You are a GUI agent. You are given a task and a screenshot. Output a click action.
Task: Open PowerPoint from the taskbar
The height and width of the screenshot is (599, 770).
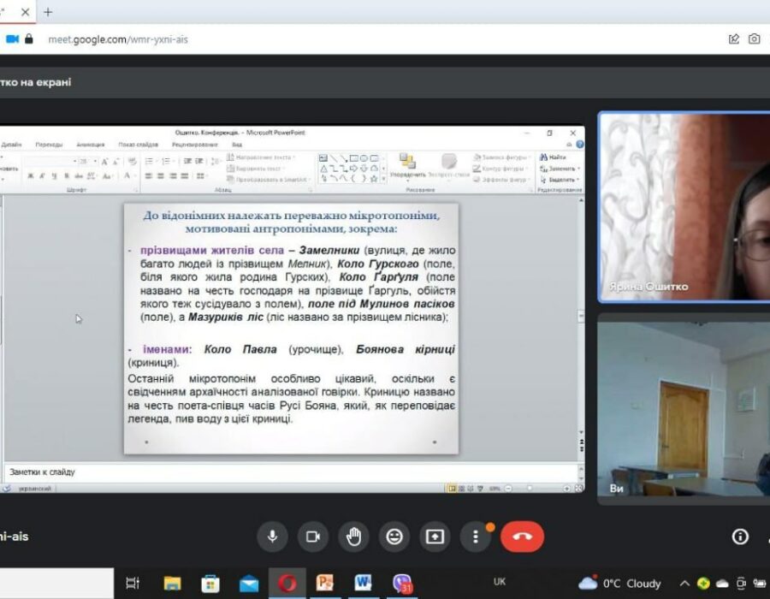[x=325, y=584]
